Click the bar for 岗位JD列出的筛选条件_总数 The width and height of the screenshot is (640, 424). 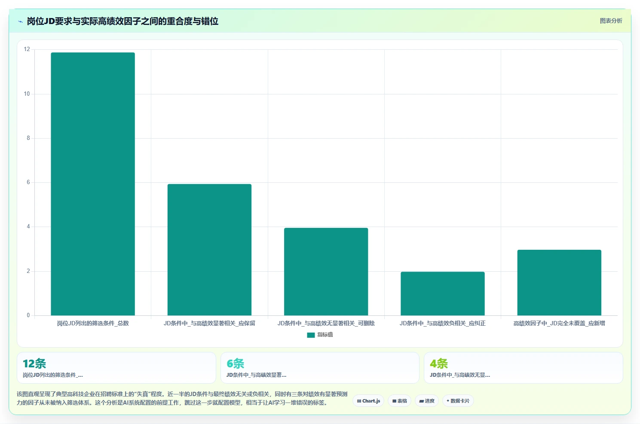click(x=93, y=184)
